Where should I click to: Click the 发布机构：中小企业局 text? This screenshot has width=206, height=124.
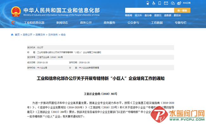point(37,68)
